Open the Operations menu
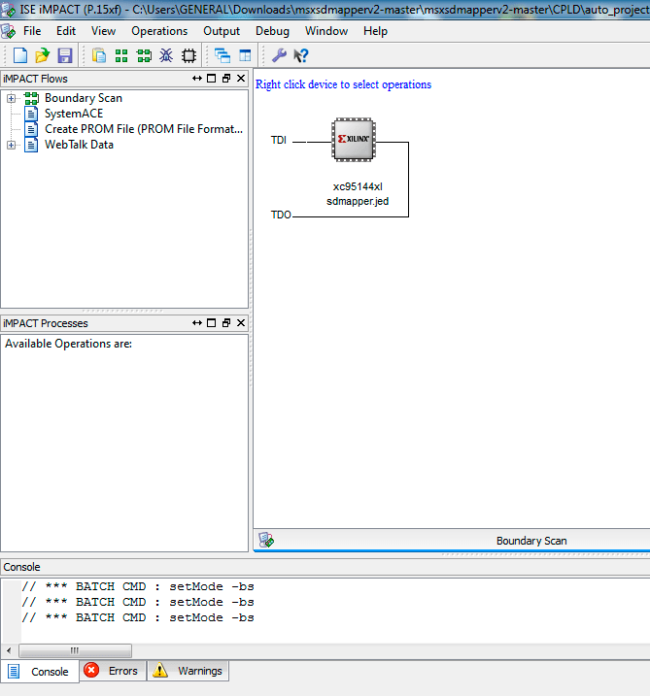The width and height of the screenshot is (650, 696). (x=159, y=31)
